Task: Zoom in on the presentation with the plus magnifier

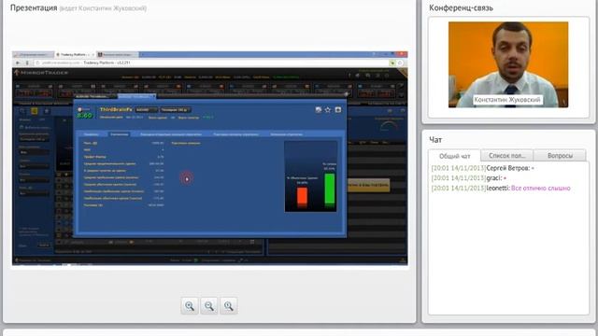Action: (190, 306)
